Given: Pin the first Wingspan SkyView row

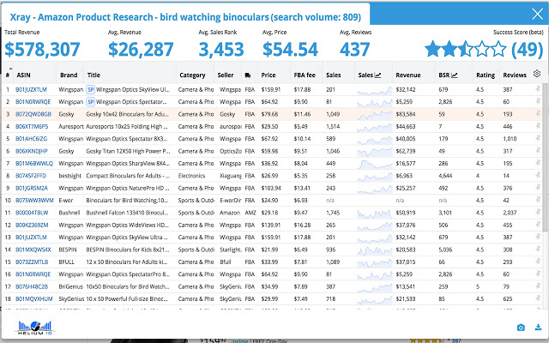Looking at the screenshot, I should (x=538, y=89).
